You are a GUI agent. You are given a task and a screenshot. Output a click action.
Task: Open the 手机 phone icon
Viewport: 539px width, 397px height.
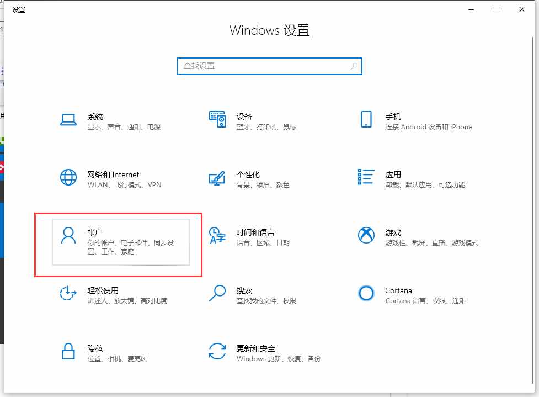[x=366, y=119]
